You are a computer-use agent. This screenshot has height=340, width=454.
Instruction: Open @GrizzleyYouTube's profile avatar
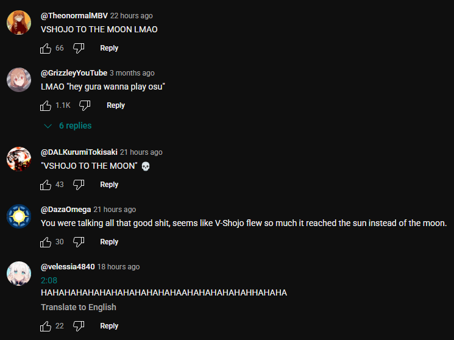tap(19, 80)
